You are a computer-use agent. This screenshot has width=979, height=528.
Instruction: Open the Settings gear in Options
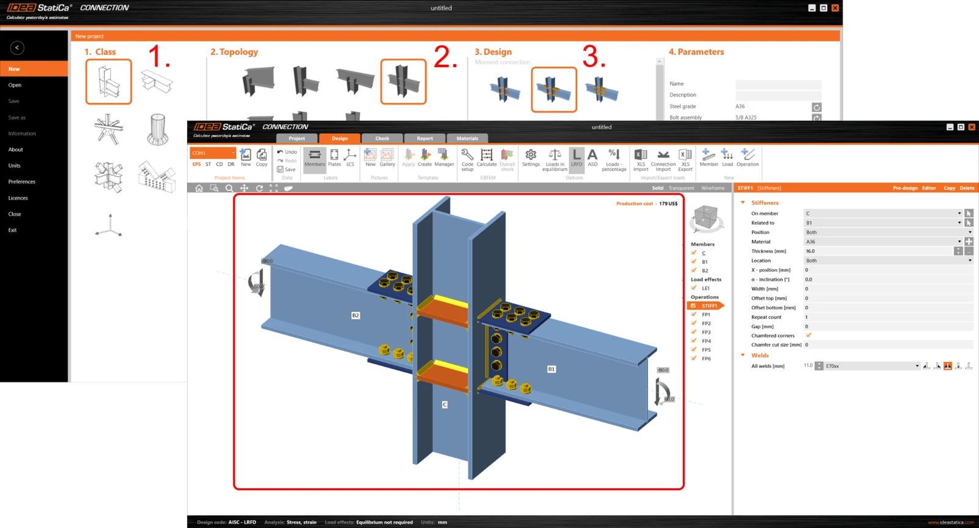click(530, 157)
